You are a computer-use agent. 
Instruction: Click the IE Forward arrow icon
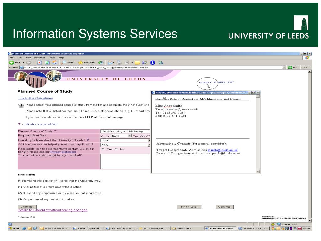tap(29, 62)
